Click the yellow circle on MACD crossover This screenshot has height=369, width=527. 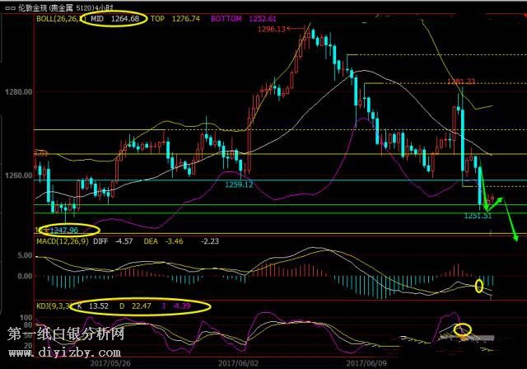[480, 286]
